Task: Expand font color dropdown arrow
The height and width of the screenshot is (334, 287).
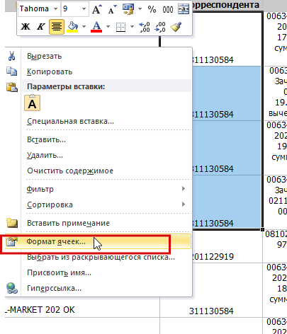Action: click(108, 26)
